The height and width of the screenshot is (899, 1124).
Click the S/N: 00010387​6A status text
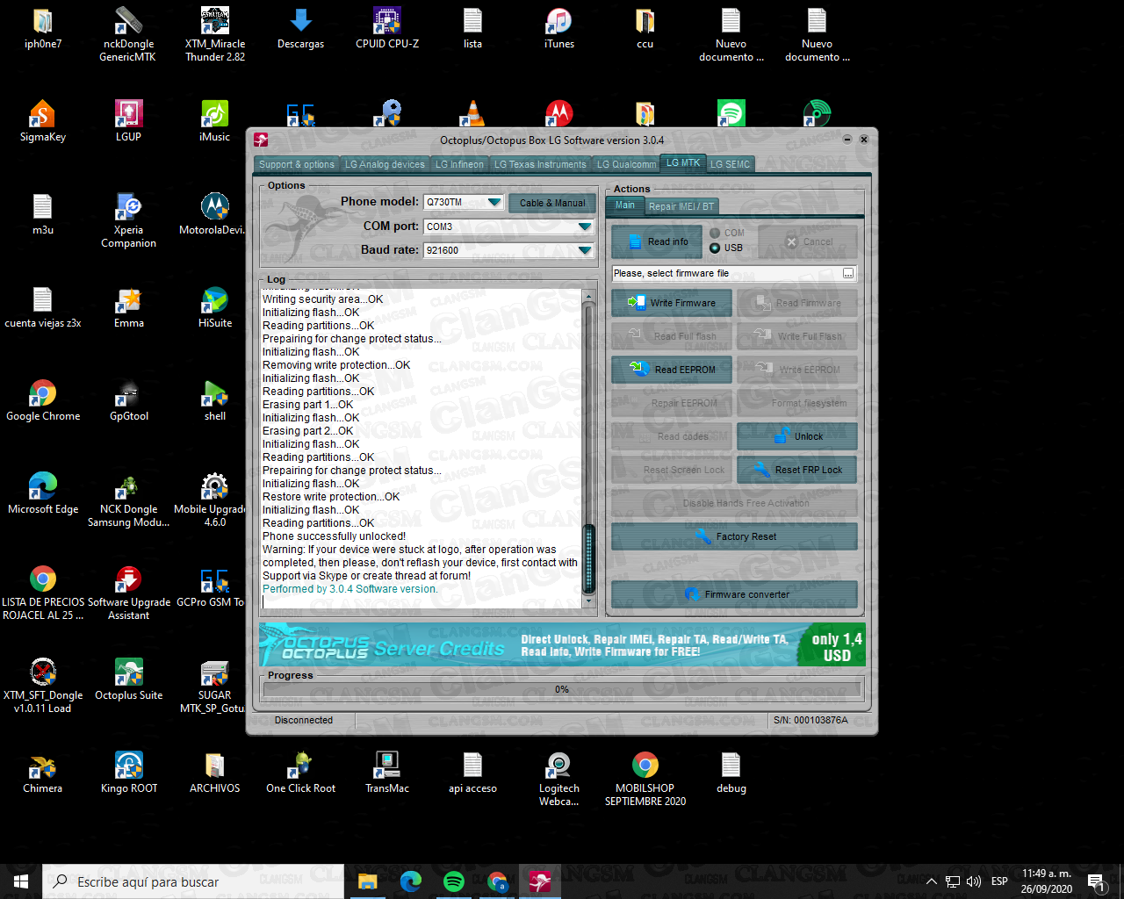pyautogui.click(x=811, y=720)
